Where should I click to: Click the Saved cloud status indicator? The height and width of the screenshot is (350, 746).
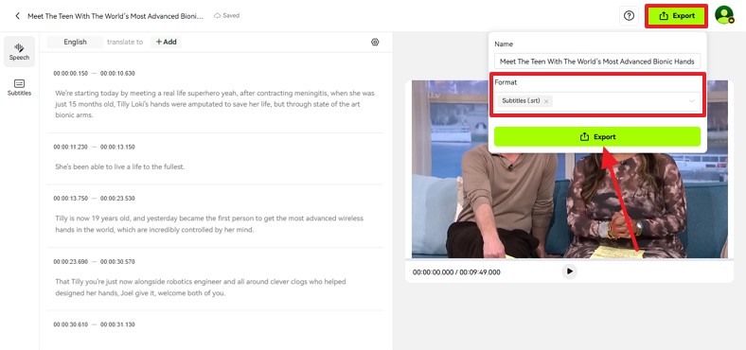coord(226,16)
